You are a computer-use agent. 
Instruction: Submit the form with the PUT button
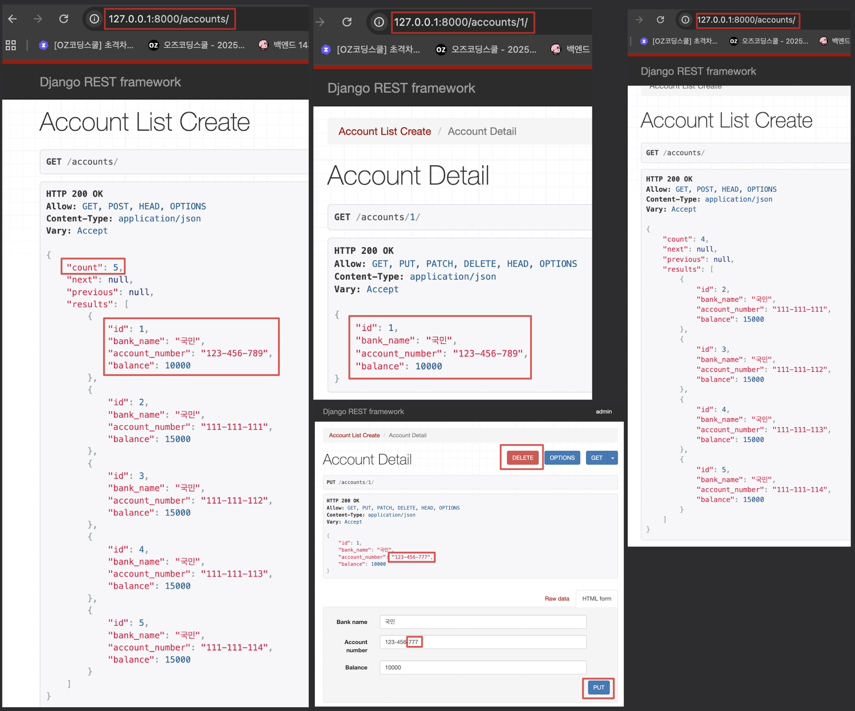[x=598, y=687]
